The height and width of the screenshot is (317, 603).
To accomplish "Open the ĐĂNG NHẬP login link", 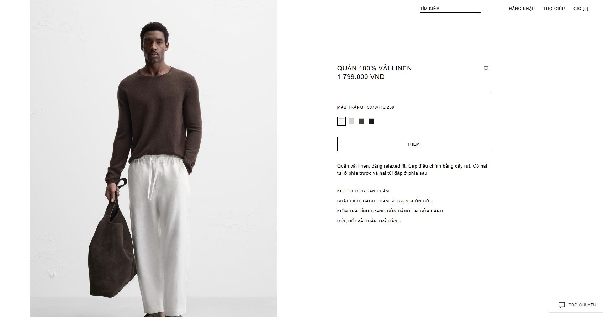I will [522, 9].
